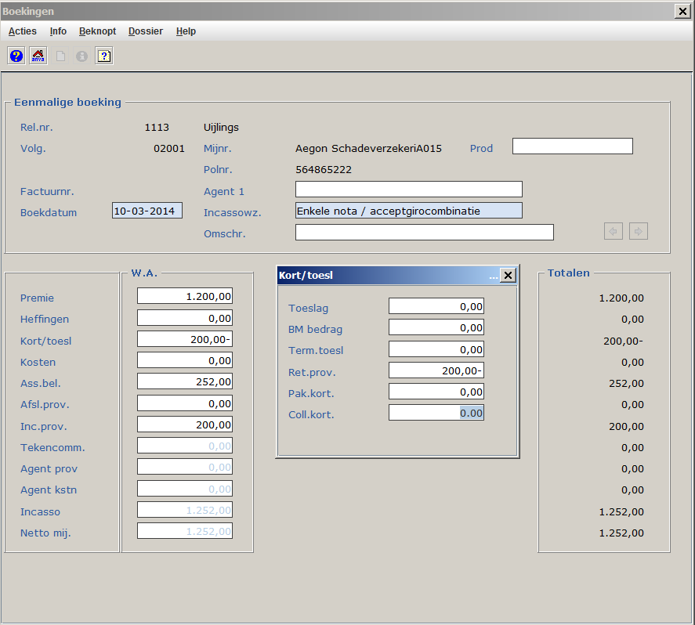Open the Dossier menu
The width and height of the screenshot is (695, 625).
[146, 31]
